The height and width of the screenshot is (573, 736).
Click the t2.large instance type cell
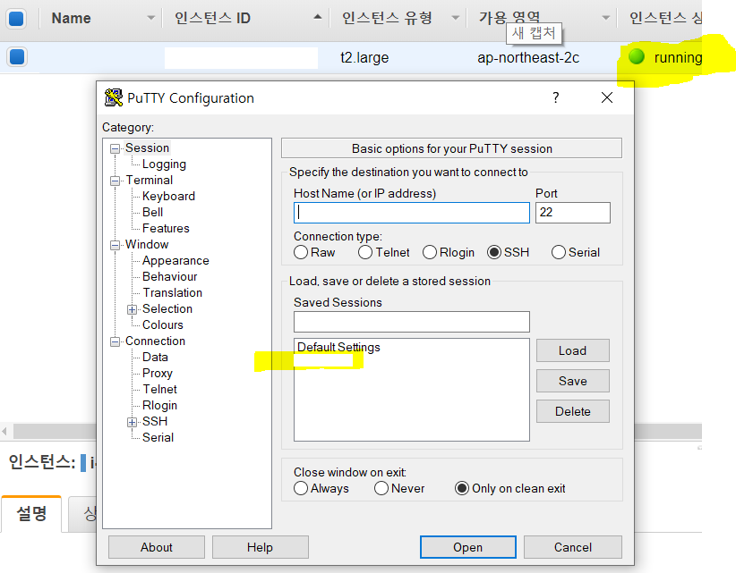(364, 57)
